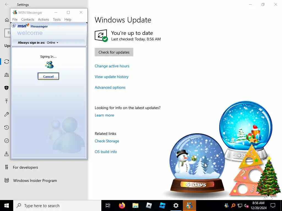Open the Windows Start menu
The height and width of the screenshot is (211, 282).
point(7,206)
